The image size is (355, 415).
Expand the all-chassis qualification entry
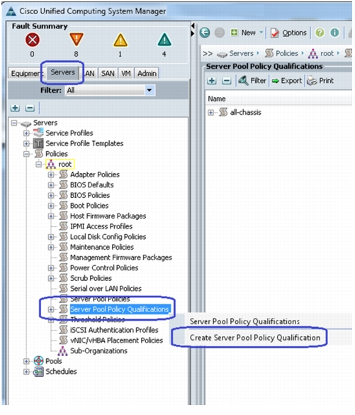pos(210,113)
